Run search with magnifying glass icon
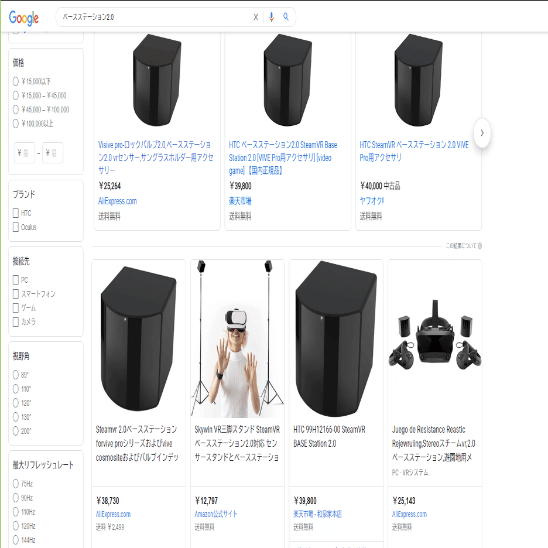Screen dimensions: 548x548 286,17
